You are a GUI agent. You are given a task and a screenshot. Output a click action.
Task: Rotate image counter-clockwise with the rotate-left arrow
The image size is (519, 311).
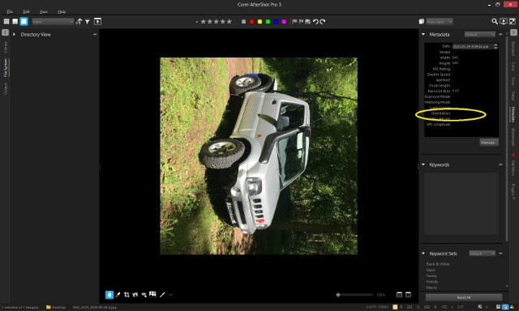click(315, 22)
